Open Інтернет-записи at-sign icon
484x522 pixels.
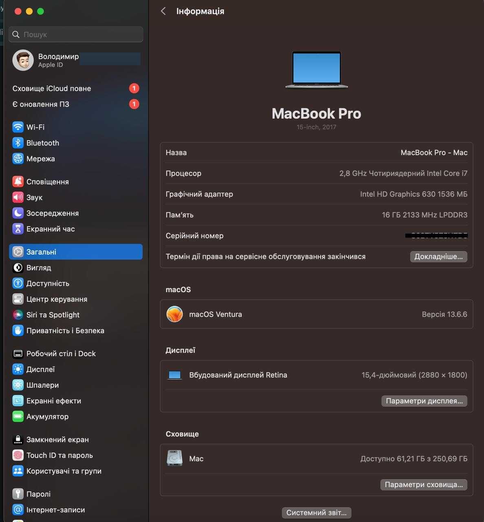(x=18, y=510)
